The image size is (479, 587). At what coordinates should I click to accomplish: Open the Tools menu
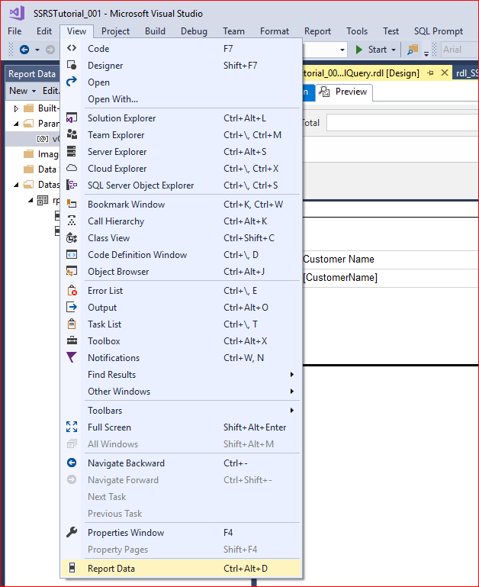pos(357,31)
